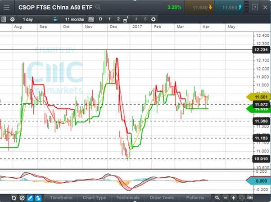
Task: Click the Dec label on time axis
Action: coord(113,27)
